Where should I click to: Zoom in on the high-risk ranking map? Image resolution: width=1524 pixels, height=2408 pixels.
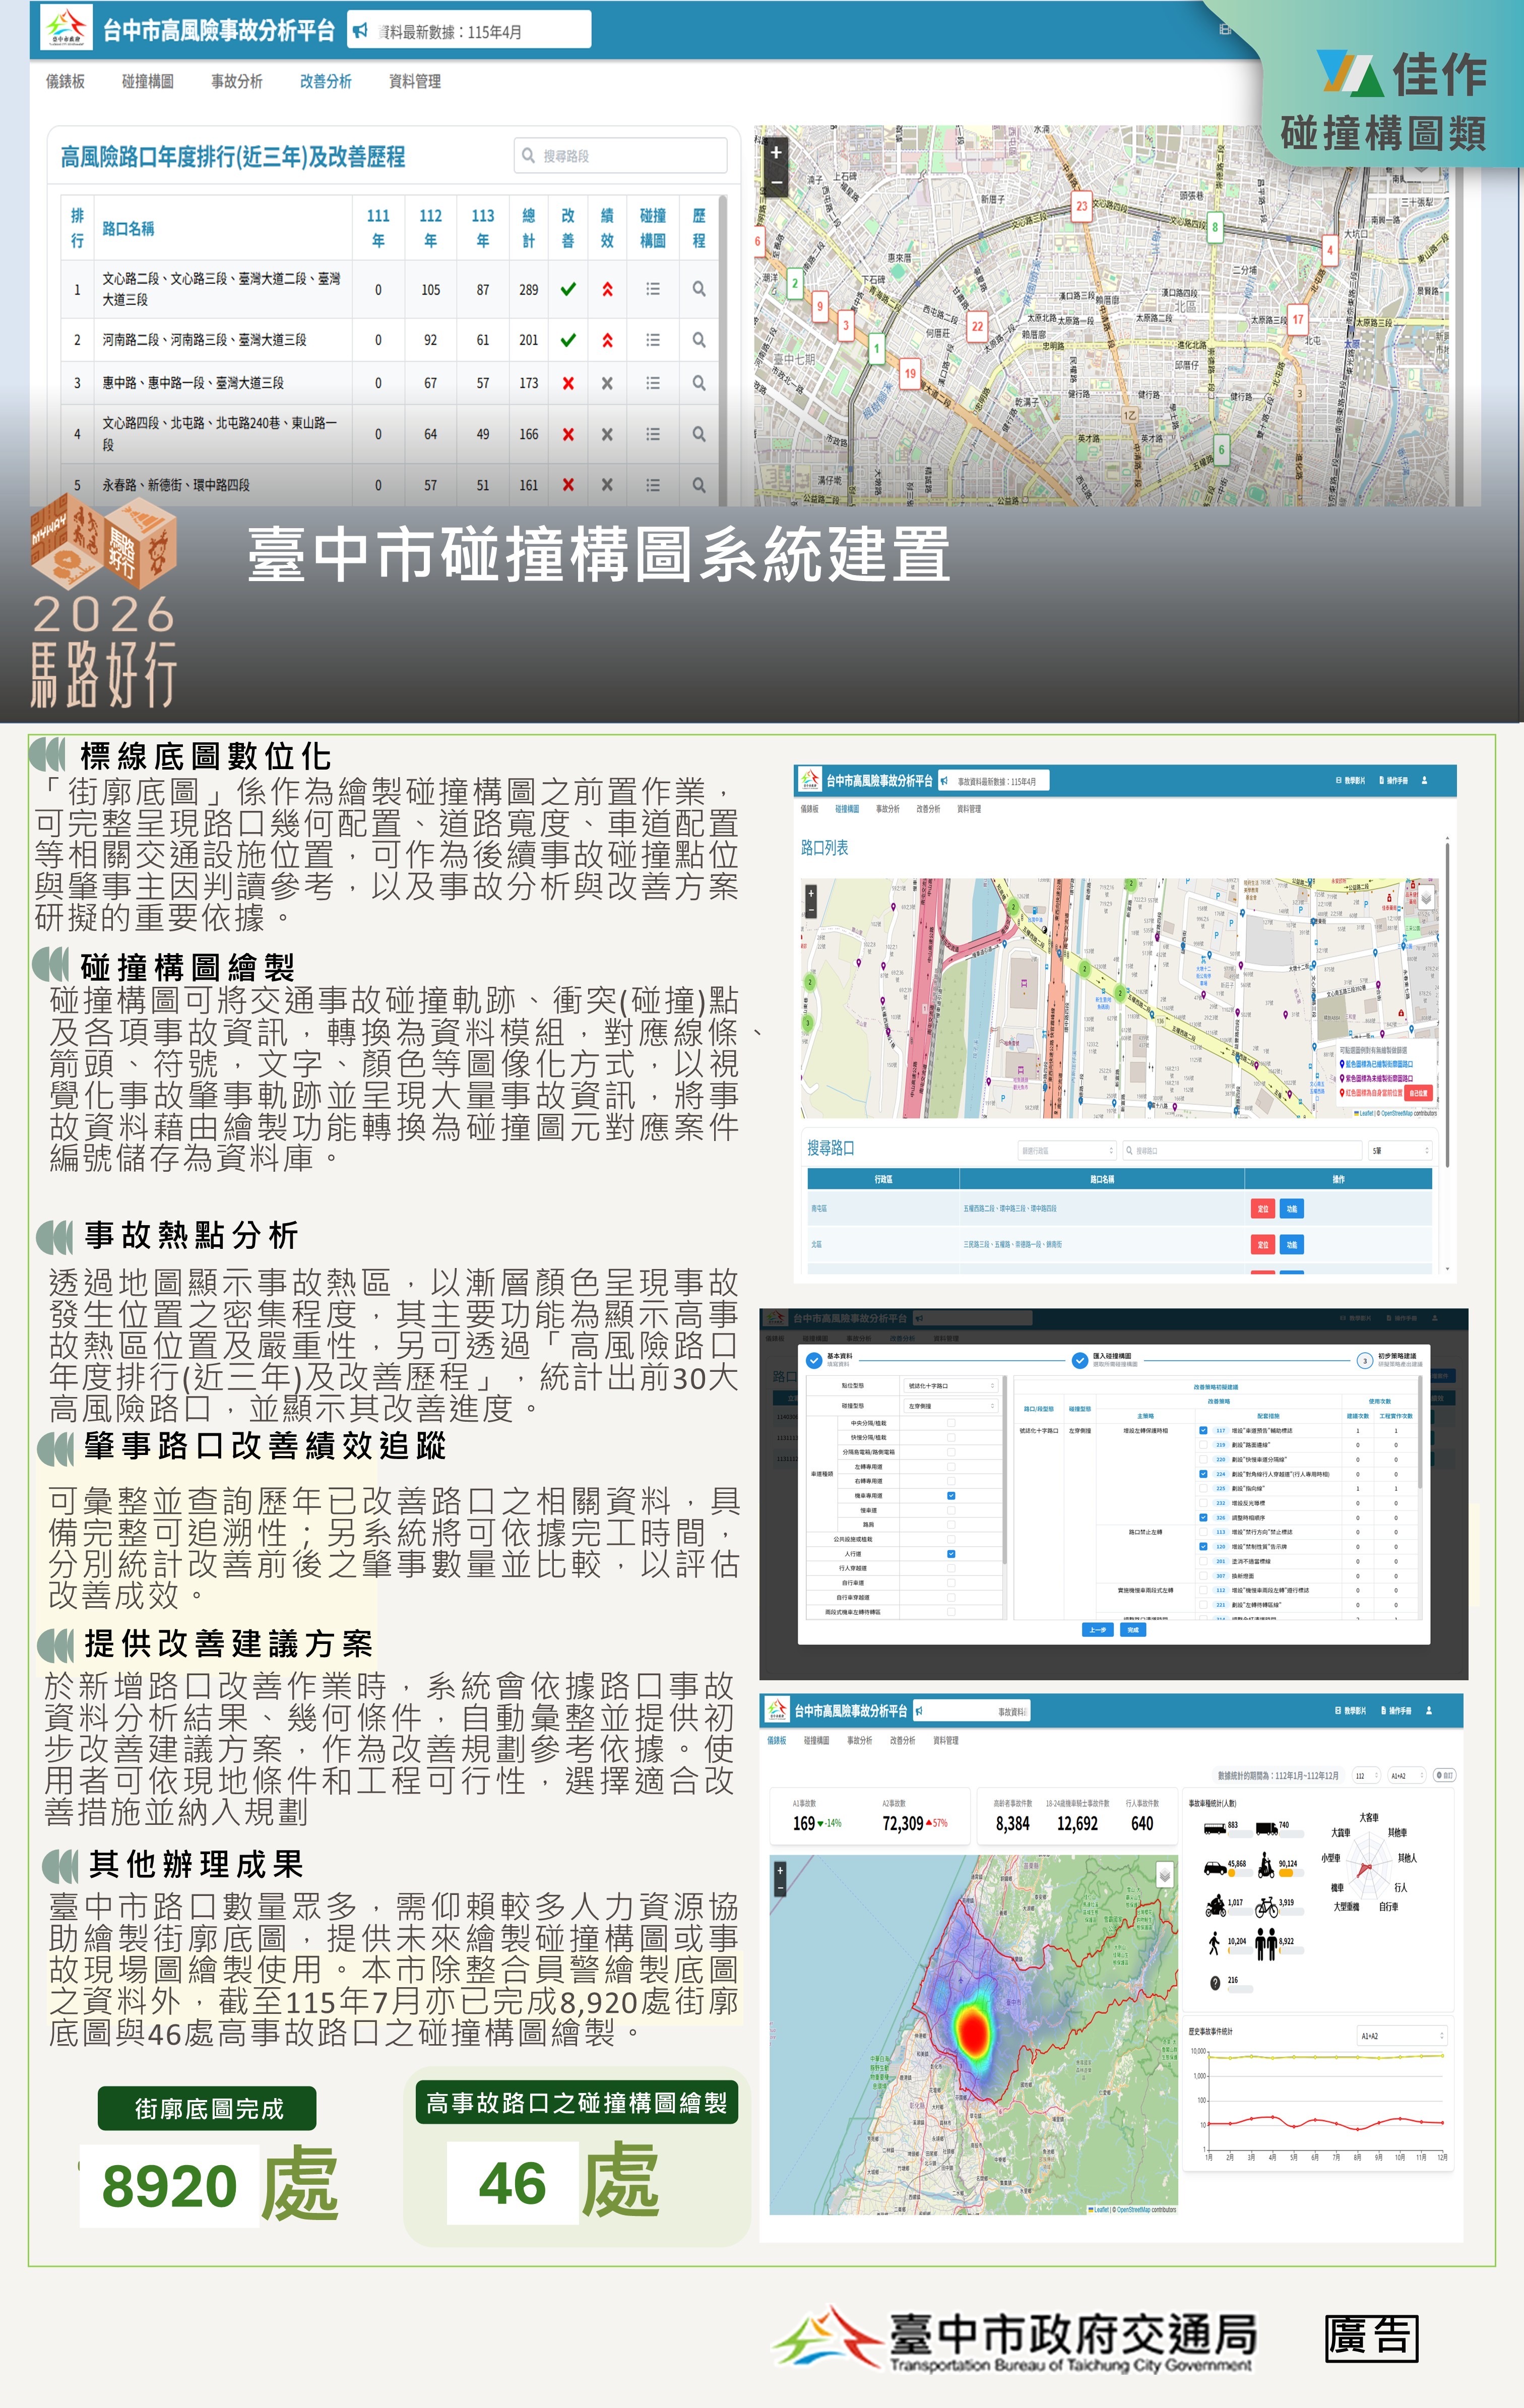click(776, 153)
